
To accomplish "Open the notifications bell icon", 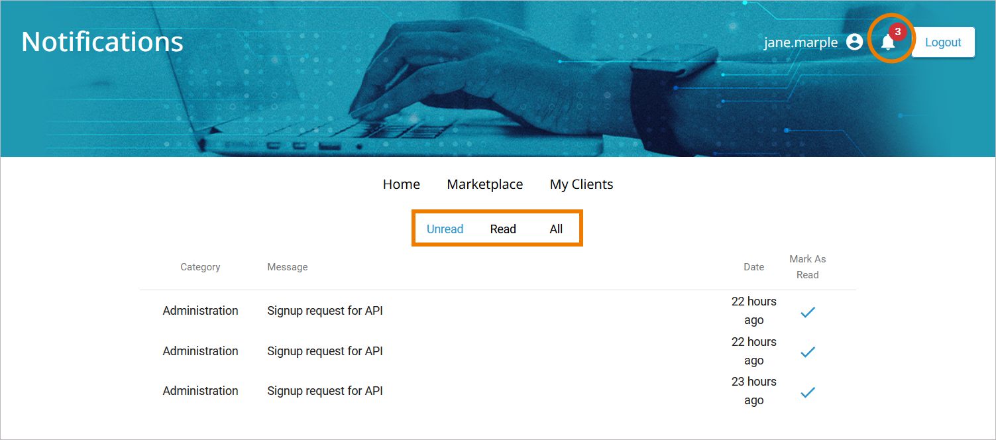I will (x=887, y=42).
